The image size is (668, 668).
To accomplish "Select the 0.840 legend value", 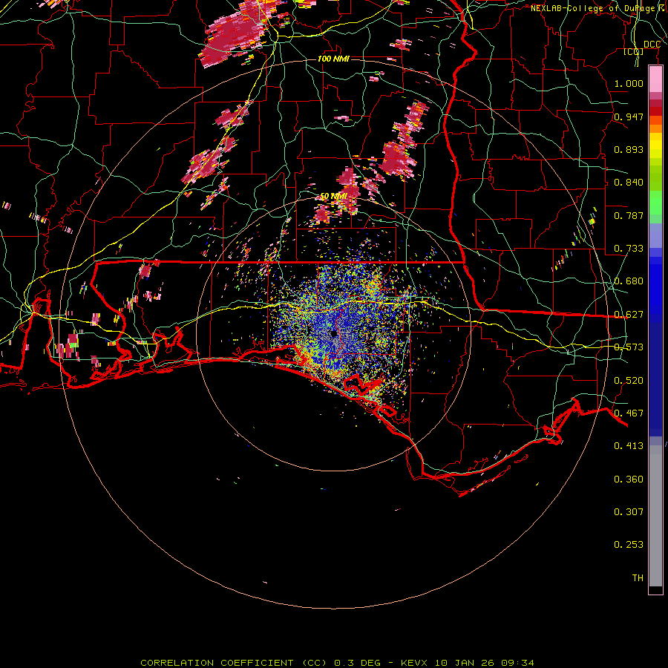I will coord(629,183).
